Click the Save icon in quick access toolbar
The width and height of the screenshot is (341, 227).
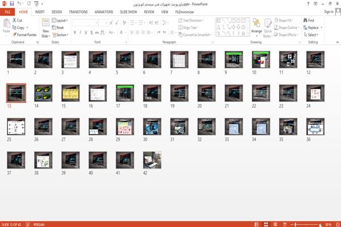12,3
